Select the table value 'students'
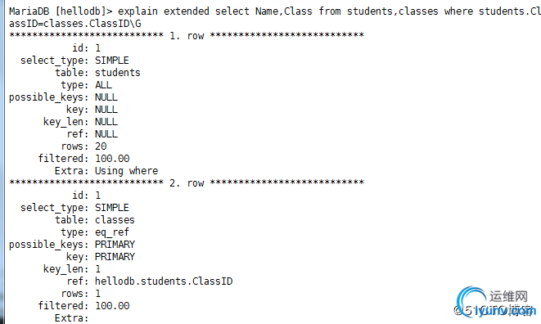 118,73
